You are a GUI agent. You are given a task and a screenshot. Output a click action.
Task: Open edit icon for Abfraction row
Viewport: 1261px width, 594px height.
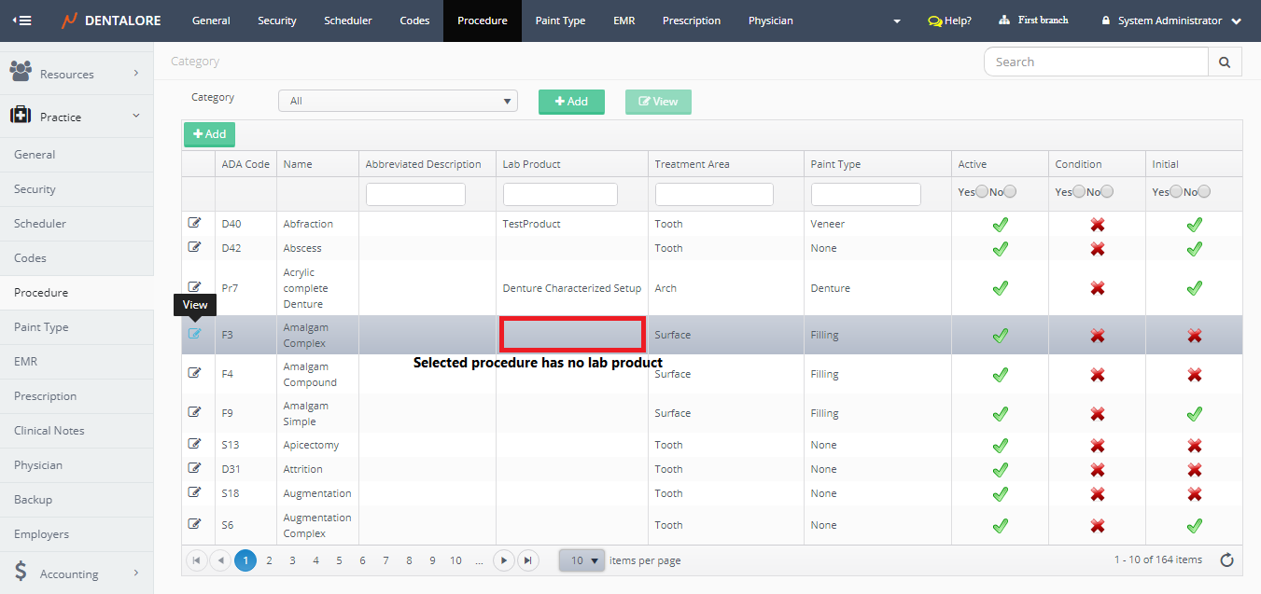194,223
